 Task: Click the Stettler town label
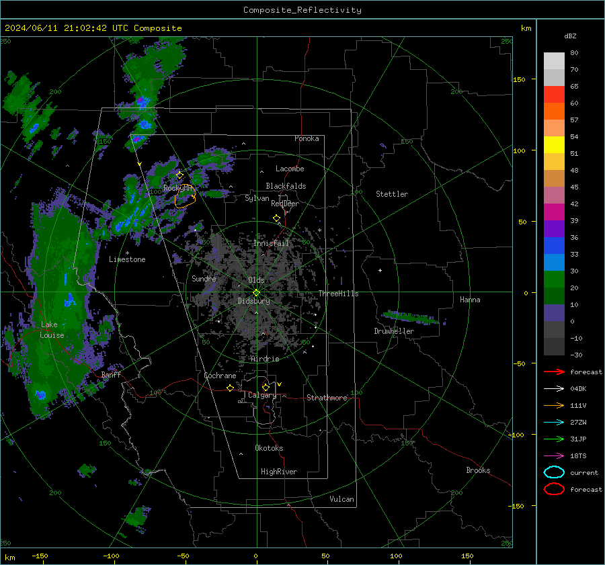[392, 194]
